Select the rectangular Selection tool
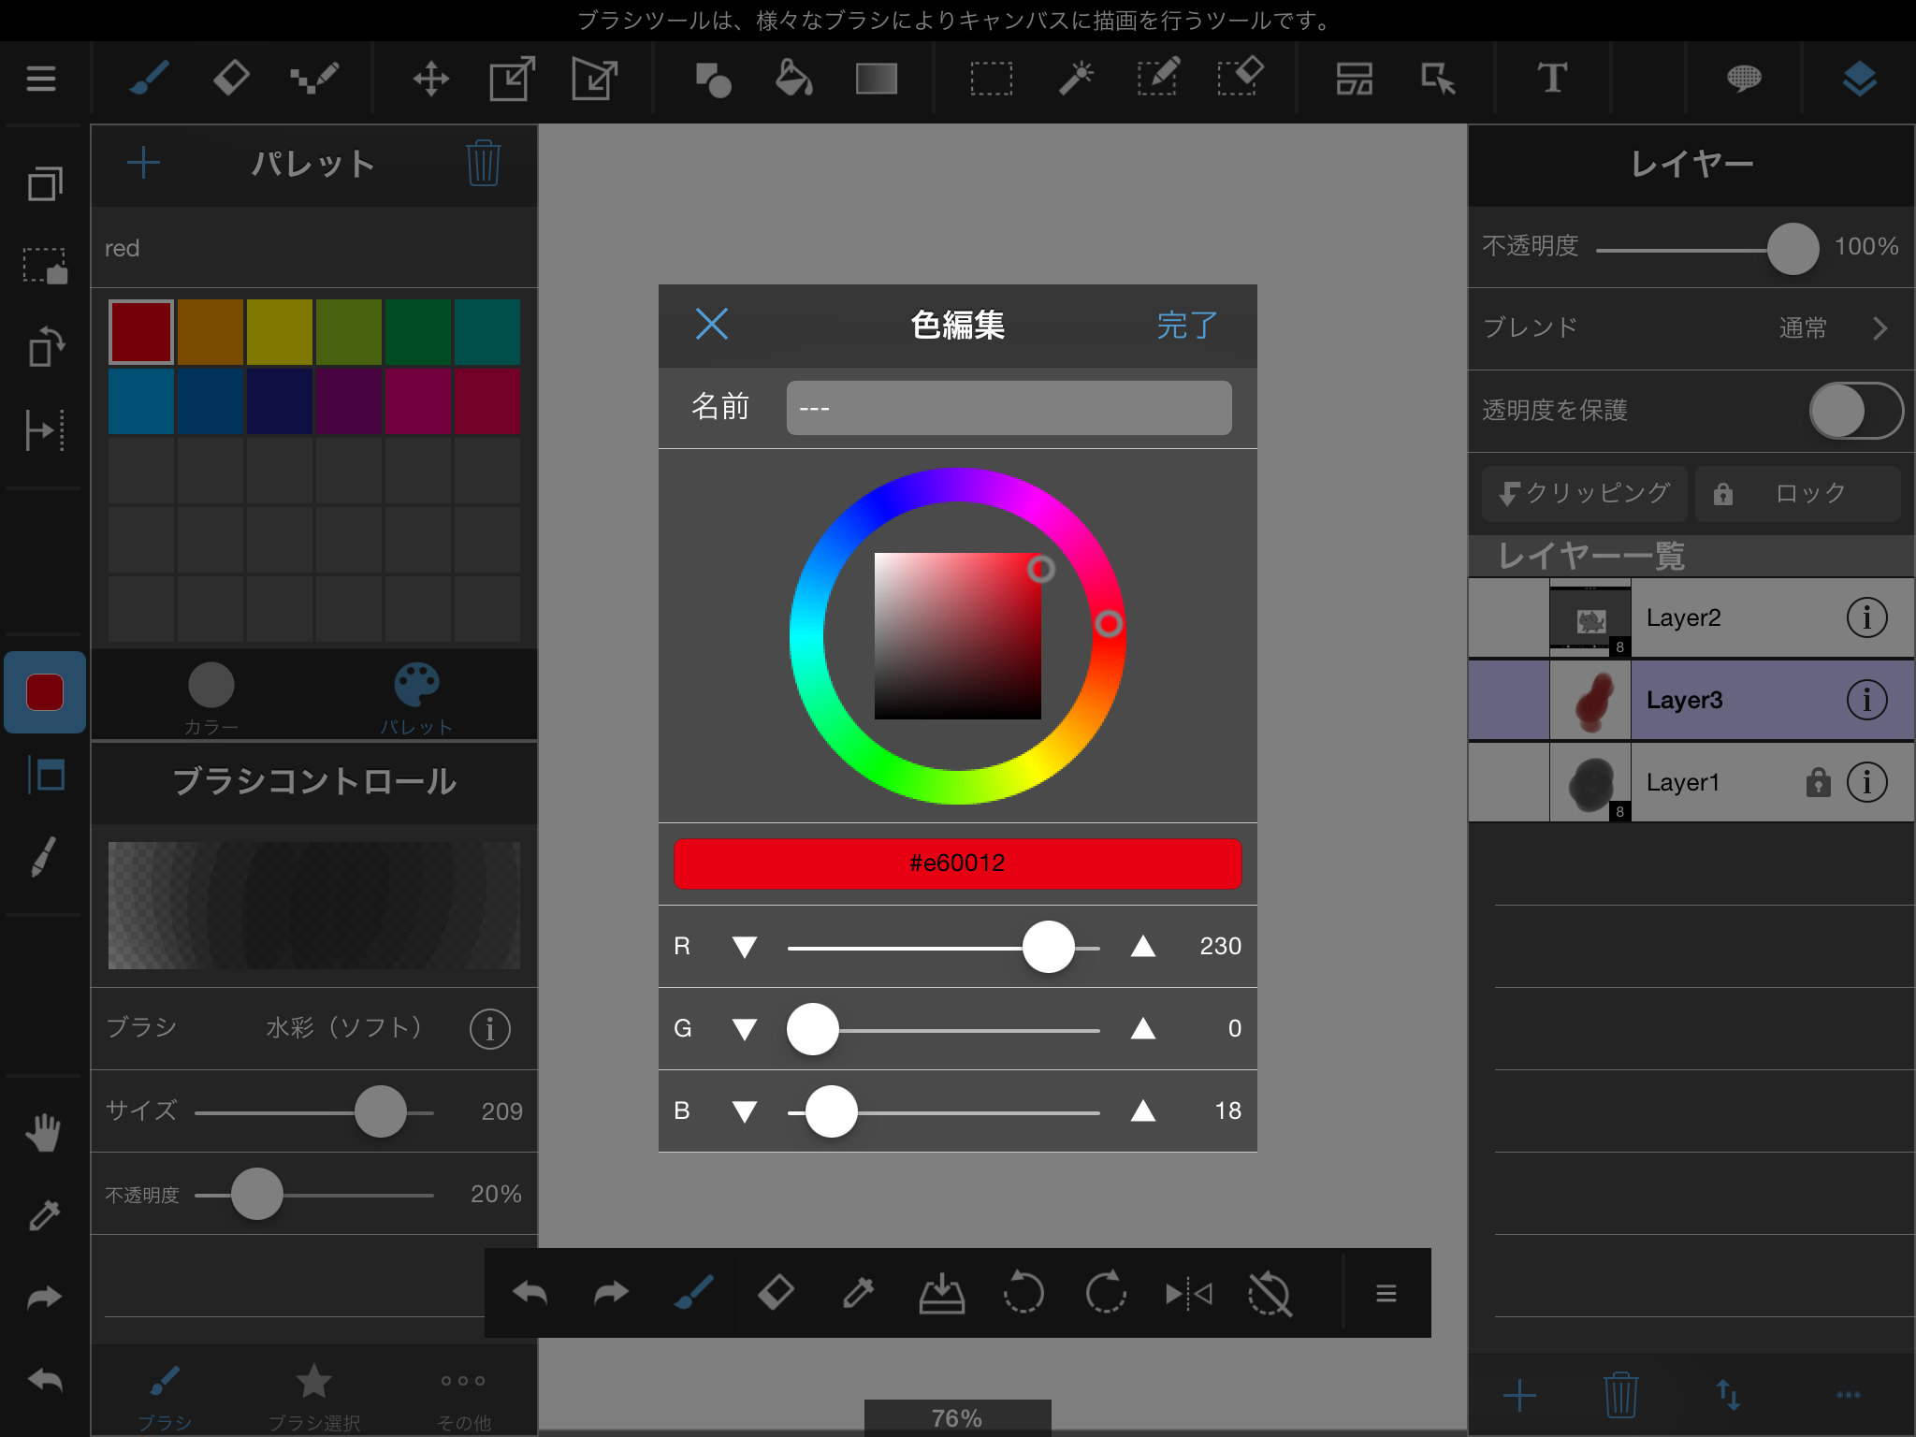Viewport: 1916px width, 1437px height. pos(991,79)
